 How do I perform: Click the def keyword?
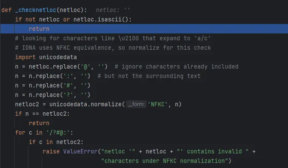point(6,10)
